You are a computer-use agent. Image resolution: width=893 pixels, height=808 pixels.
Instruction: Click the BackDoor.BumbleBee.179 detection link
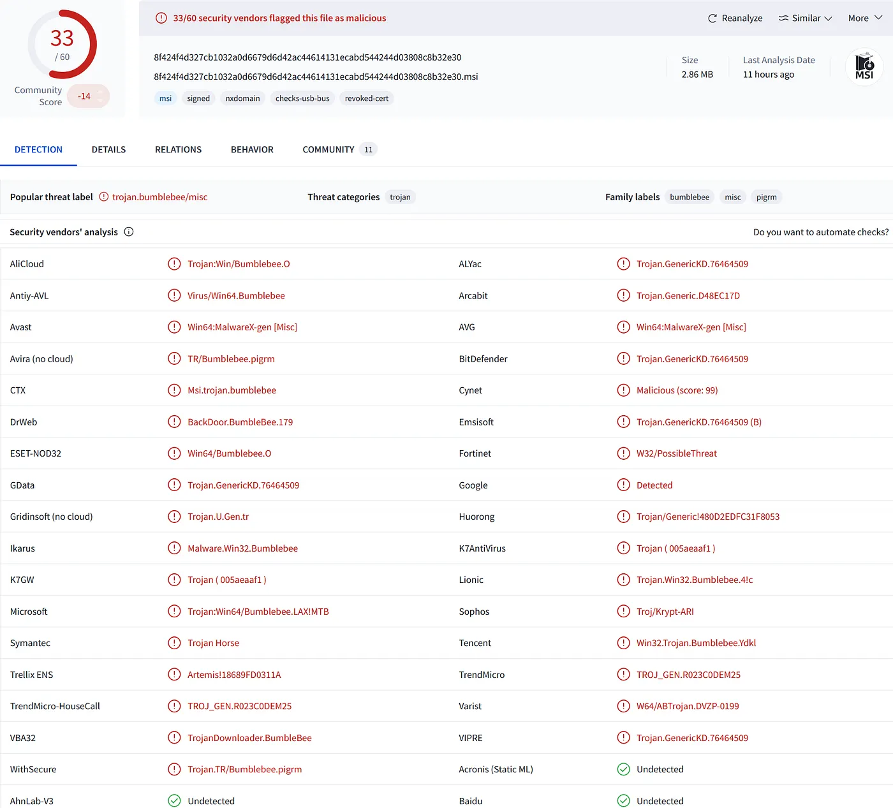tap(240, 422)
